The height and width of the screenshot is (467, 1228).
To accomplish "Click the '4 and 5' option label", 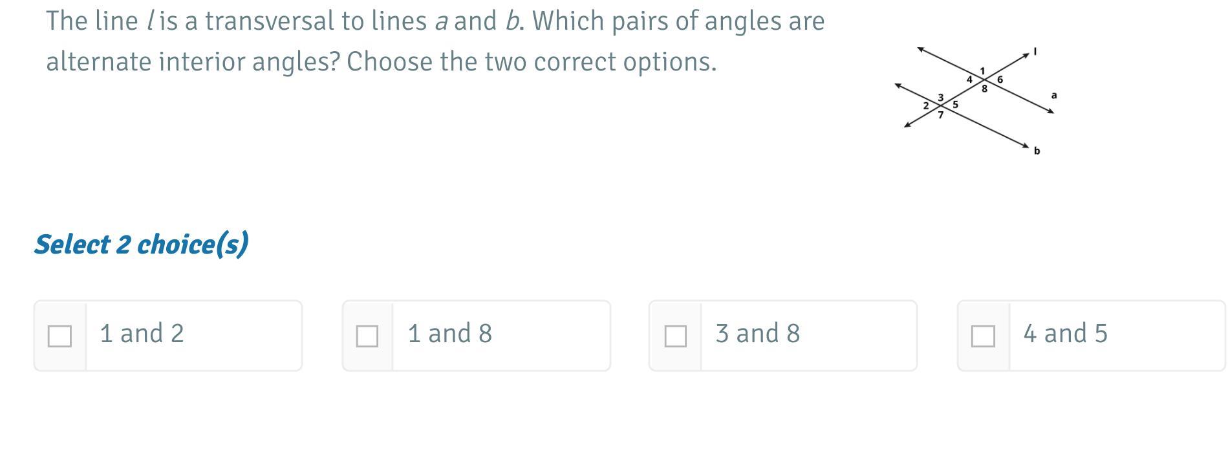I will coord(1066,334).
